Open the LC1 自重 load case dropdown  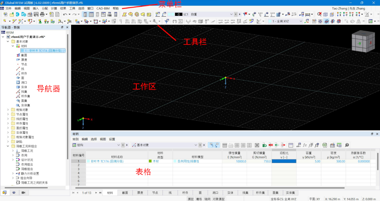232,14
